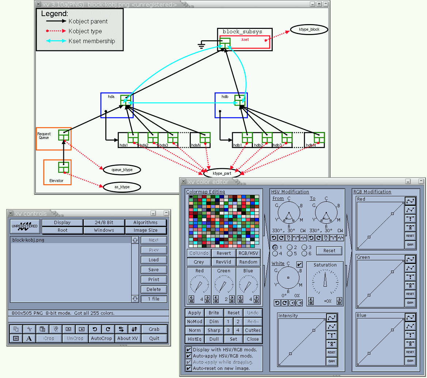The image size is (427, 378).
Task: Click the HistEq button in color editor
Action: pyautogui.click(x=194, y=339)
